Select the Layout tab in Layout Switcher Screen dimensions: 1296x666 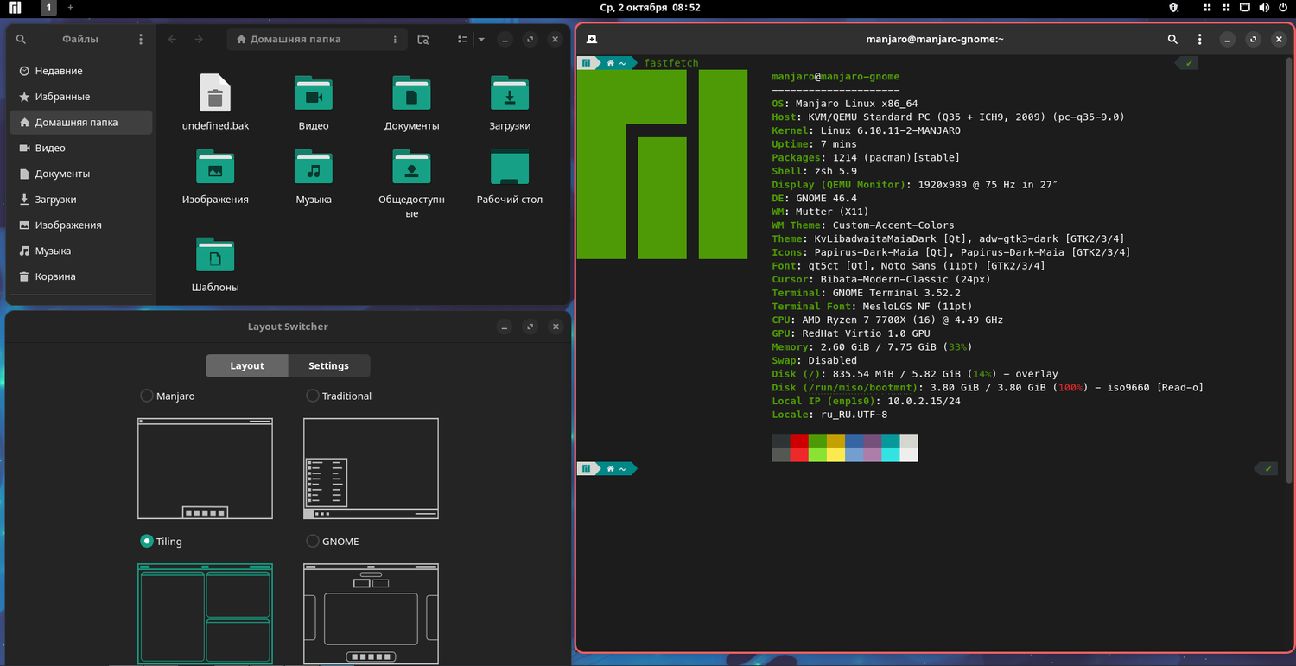(x=246, y=365)
